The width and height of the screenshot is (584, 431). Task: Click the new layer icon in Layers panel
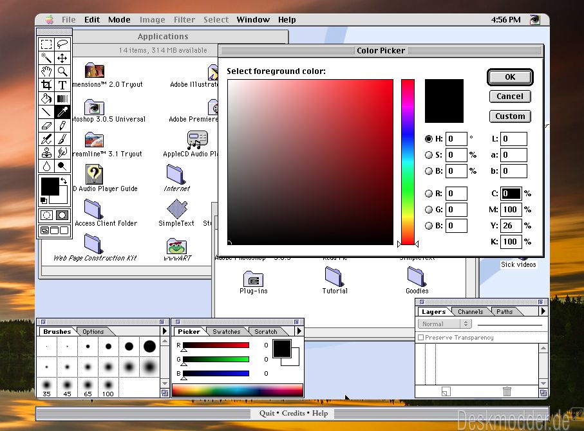(x=446, y=391)
